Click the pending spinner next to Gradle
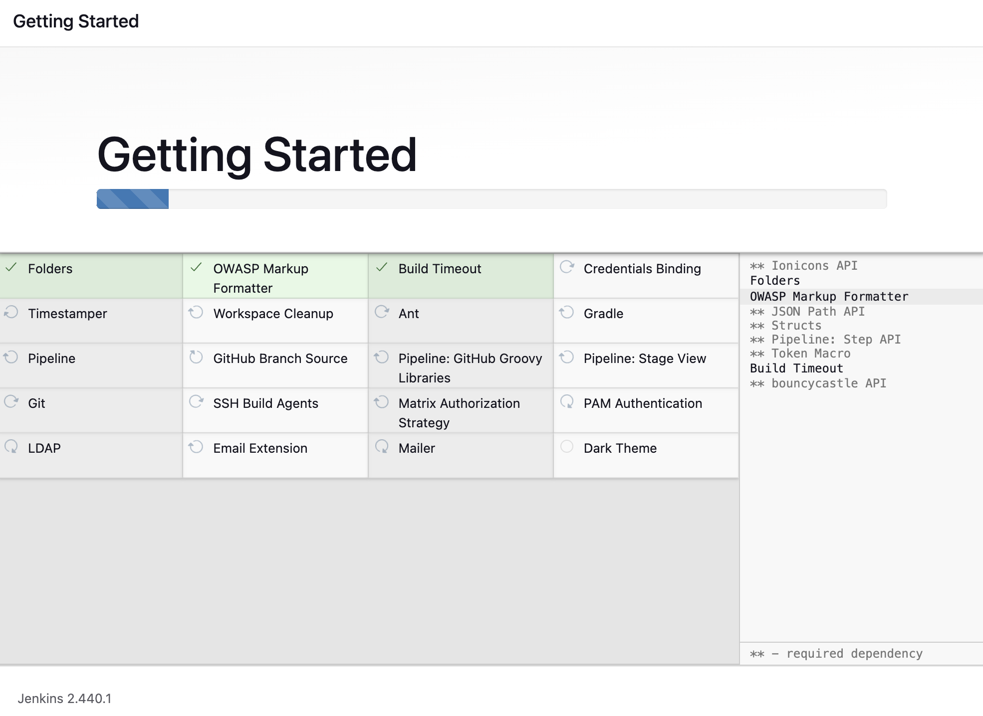Viewport: 983px width, 716px height. tap(567, 313)
